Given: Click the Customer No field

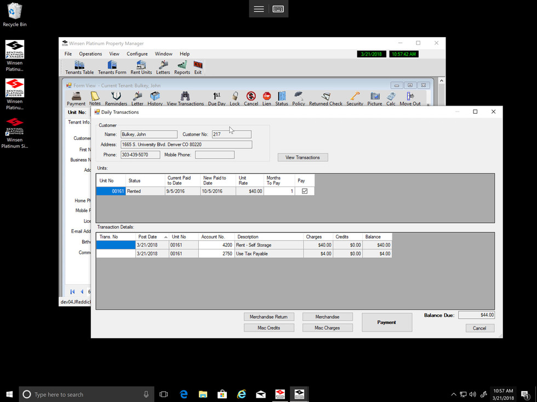Looking at the screenshot, I should click(x=231, y=135).
